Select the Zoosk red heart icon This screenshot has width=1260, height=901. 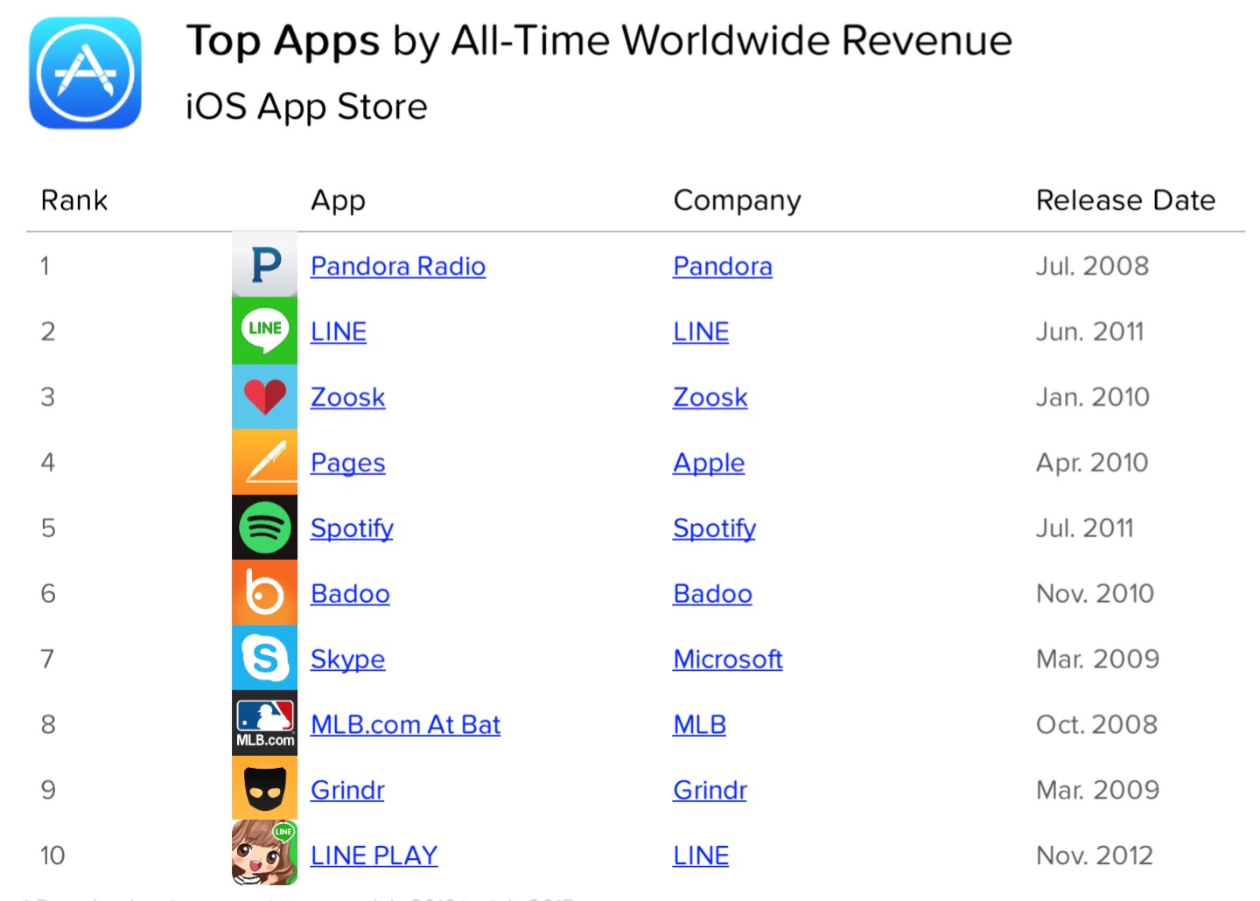tap(264, 396)
